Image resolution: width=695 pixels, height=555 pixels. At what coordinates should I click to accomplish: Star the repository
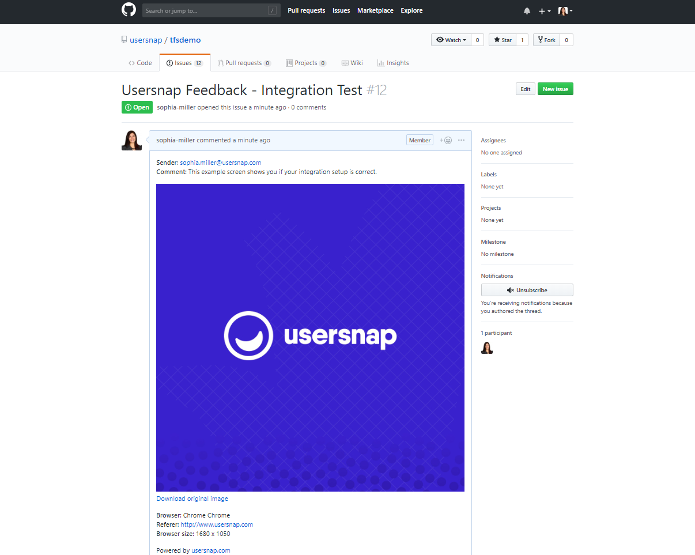point(503,40)
